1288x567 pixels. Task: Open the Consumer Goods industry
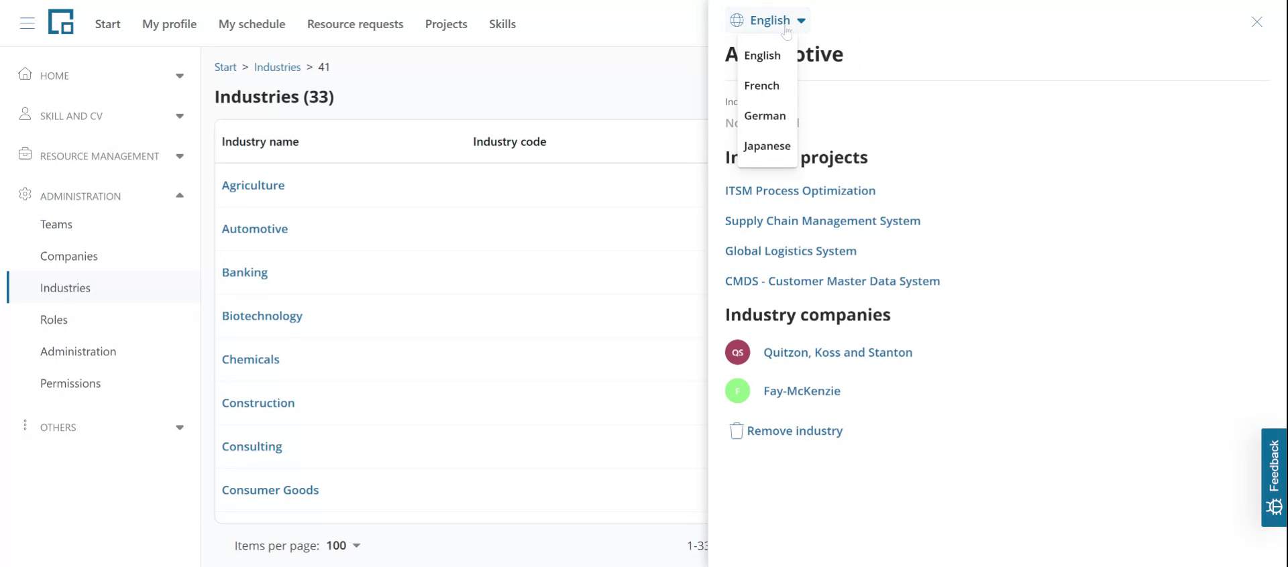point(270,490)
